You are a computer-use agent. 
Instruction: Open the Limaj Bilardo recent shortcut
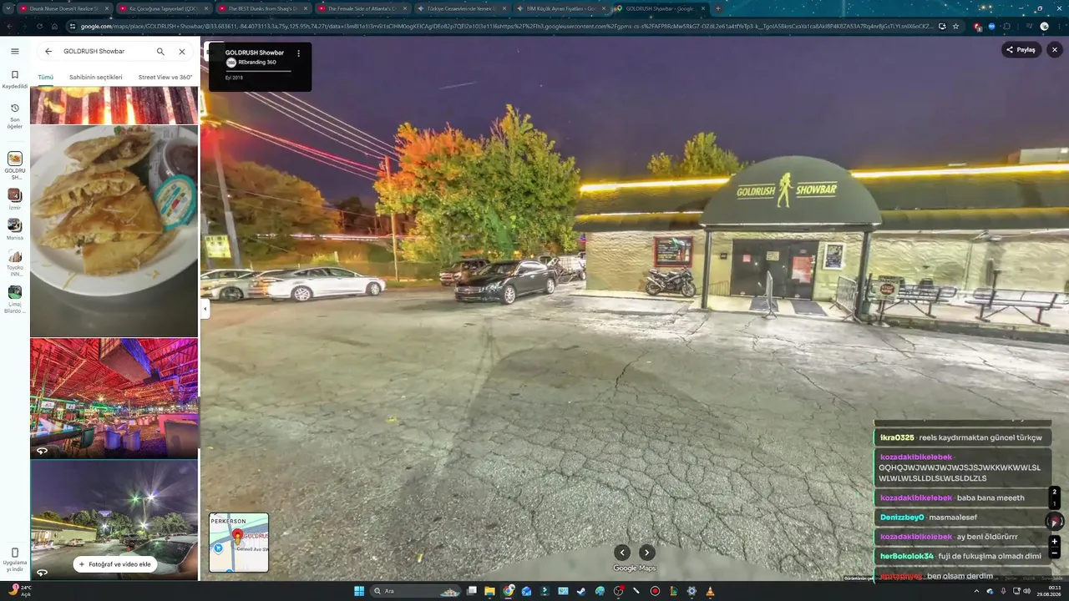[15, 299]
